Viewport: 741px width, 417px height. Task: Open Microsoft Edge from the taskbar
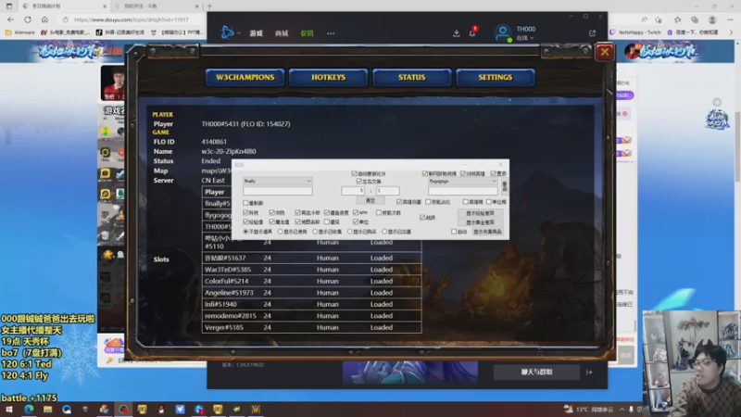tap(29, 410)
